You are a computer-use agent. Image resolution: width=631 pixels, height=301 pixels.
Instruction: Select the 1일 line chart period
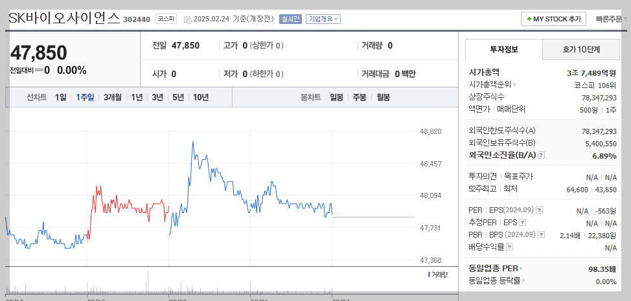(61, 97)
